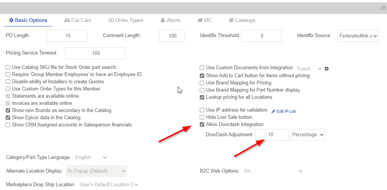
Task: Open the Edit IP List link
Action: tap(286, 111)
